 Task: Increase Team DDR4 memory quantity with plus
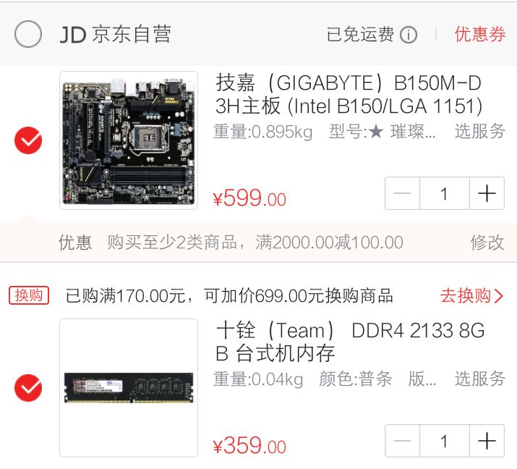tap(487, 441)
